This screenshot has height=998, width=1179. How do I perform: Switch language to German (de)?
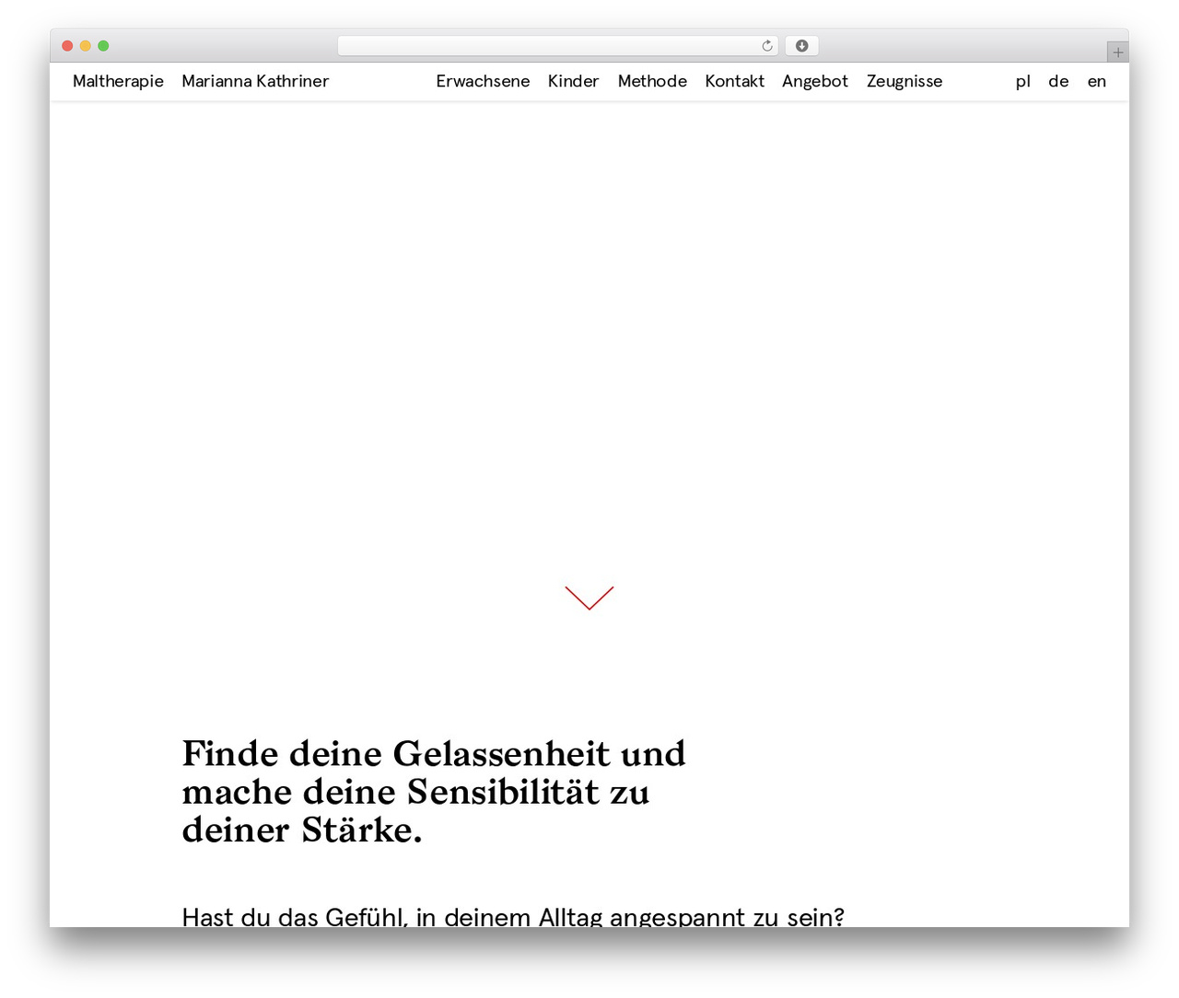pos(1058,81)
